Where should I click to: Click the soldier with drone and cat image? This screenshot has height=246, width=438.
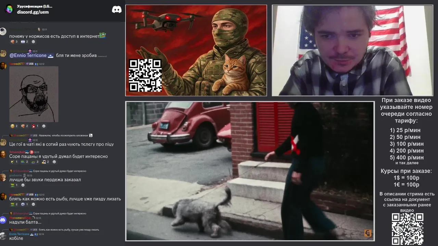pyautogui.click(x=196, y=50)
